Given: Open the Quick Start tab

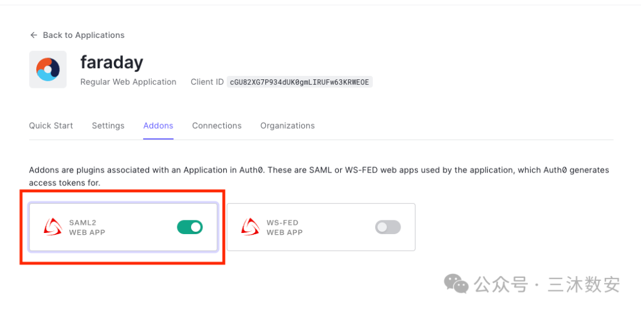Looking at the screenshot, I should pos(50,126).
